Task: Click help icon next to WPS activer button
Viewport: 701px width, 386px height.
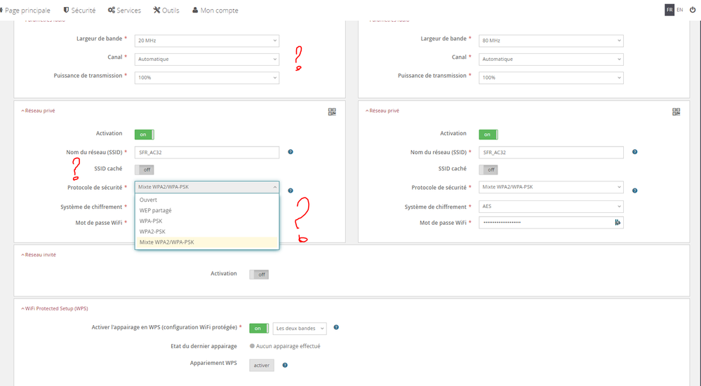Action: [x=285, y=365]
